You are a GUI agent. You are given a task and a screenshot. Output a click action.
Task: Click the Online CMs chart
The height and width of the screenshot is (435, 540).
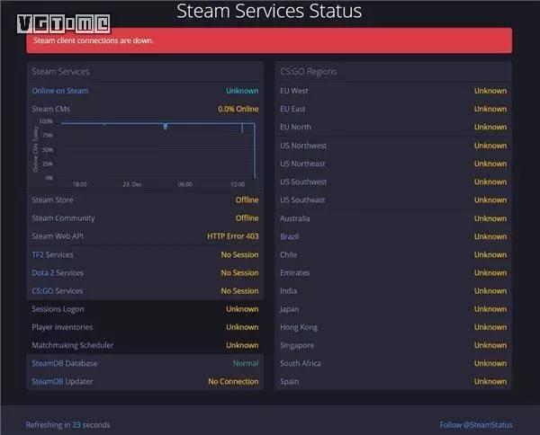coord(145,153)
